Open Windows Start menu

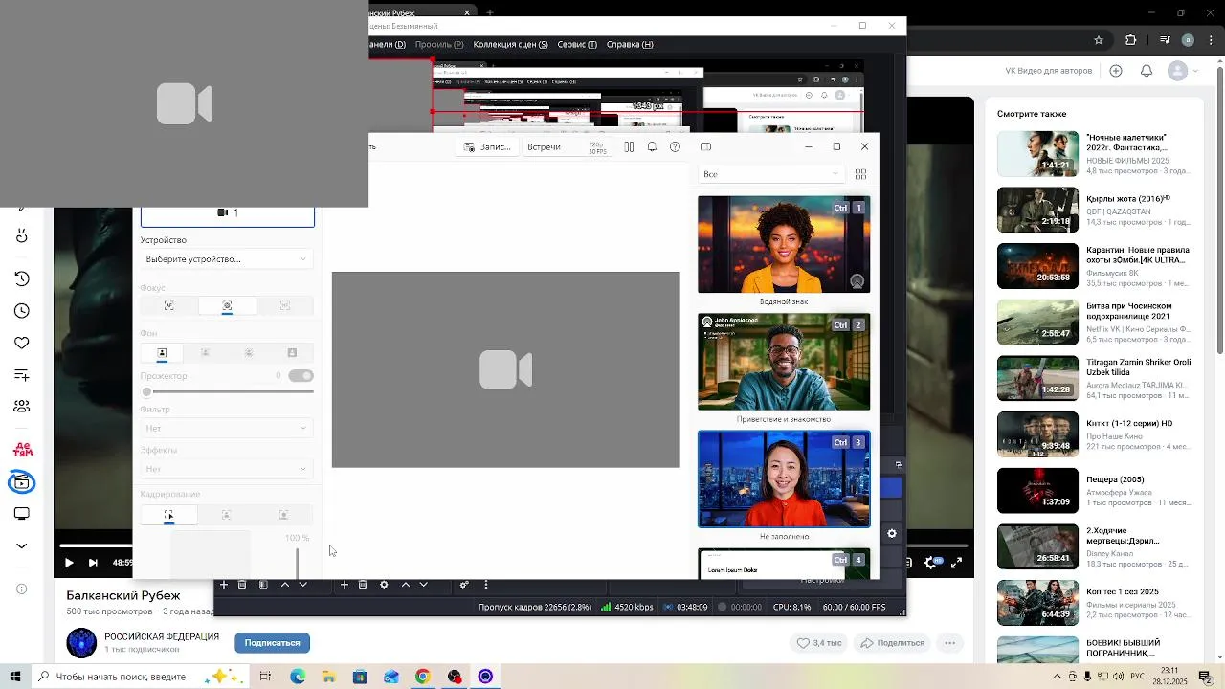pyautogui.click(x=15, y=677)
